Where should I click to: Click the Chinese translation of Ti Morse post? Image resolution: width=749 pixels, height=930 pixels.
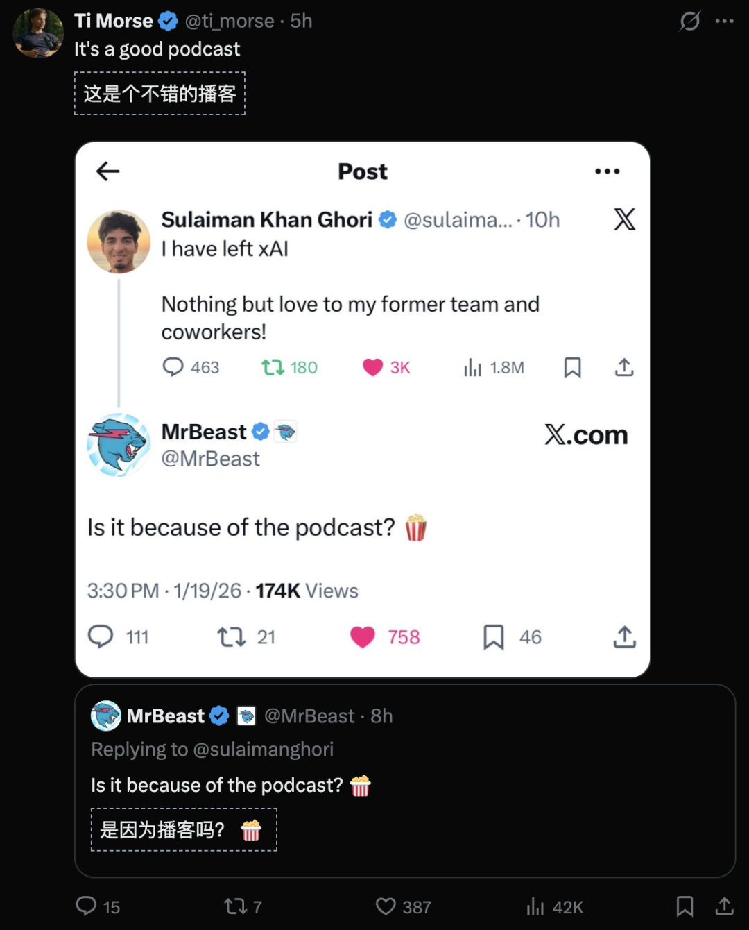(x=160, y=94)
